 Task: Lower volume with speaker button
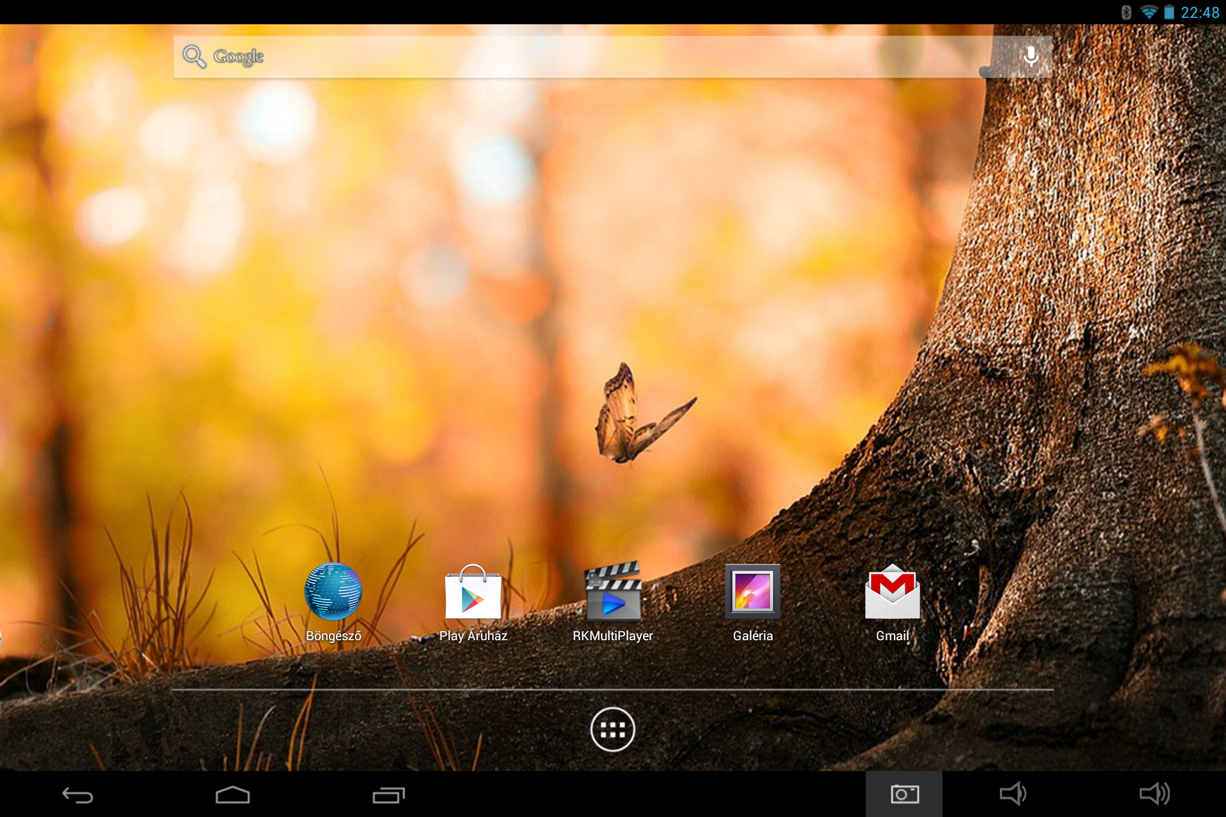click(1013, 794)
